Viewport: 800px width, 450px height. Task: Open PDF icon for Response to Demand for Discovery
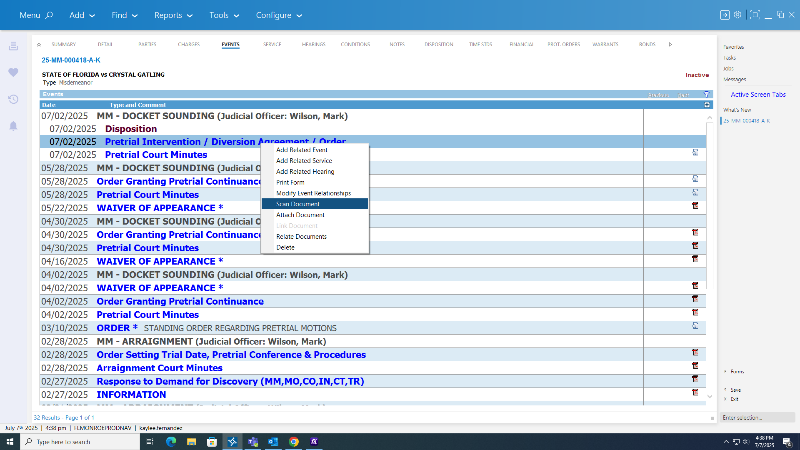[x=695, y=379]
